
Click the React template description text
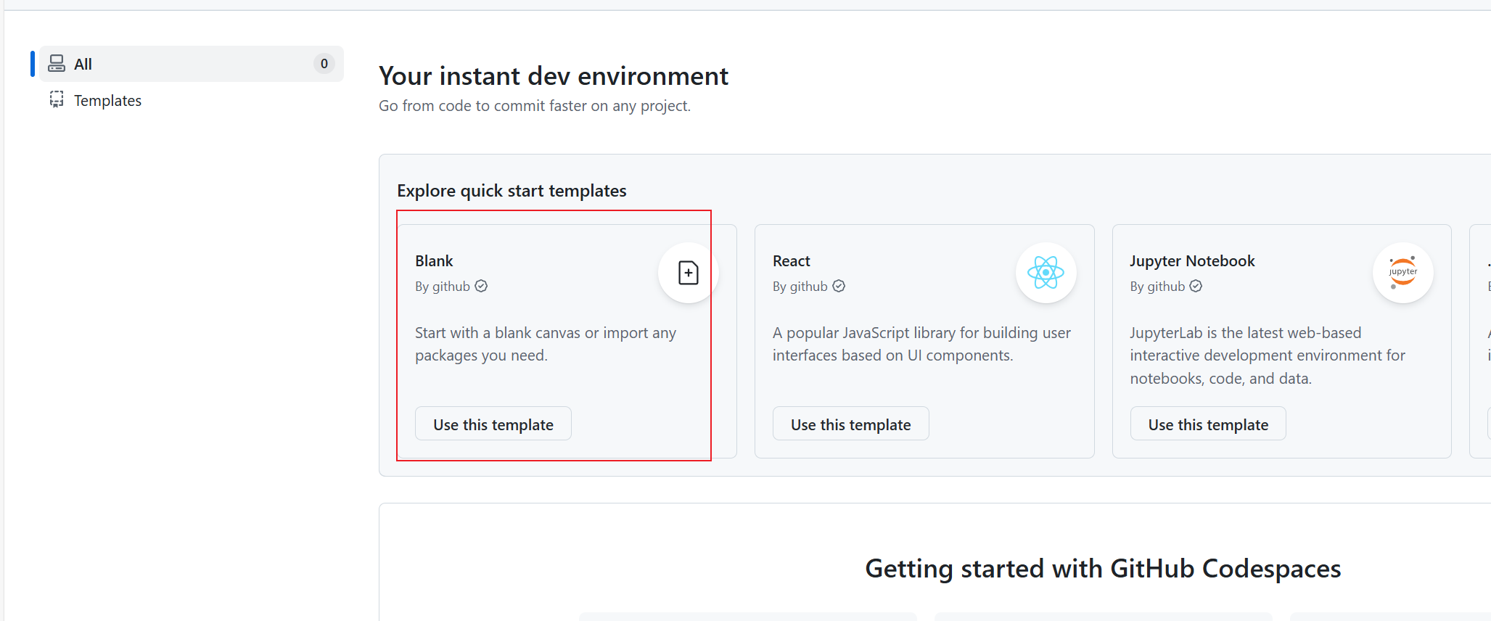(921, 344)
